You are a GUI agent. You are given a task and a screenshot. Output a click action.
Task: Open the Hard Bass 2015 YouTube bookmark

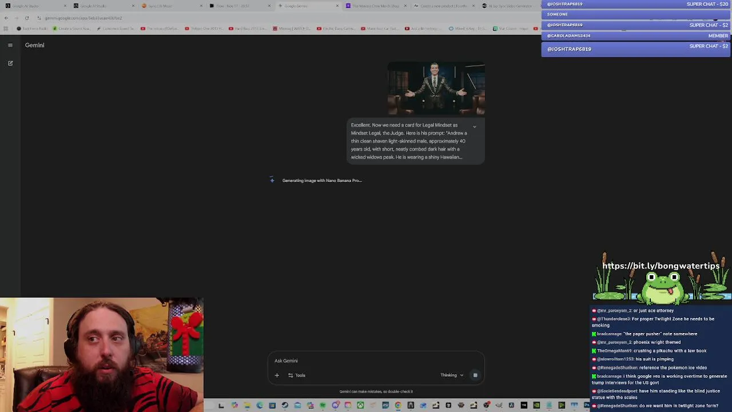point(248,29)
